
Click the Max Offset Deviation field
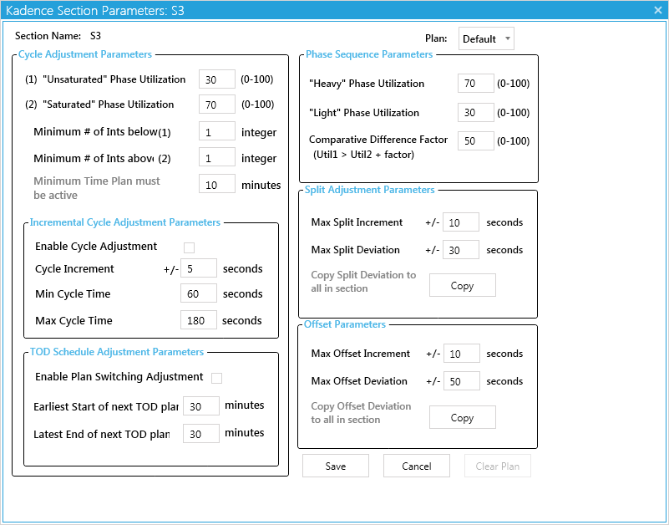pos(462,380)
